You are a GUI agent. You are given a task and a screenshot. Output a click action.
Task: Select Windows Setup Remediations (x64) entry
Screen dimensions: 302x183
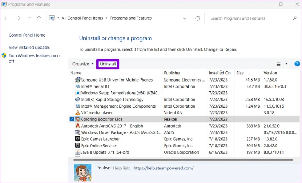point(120,93)
